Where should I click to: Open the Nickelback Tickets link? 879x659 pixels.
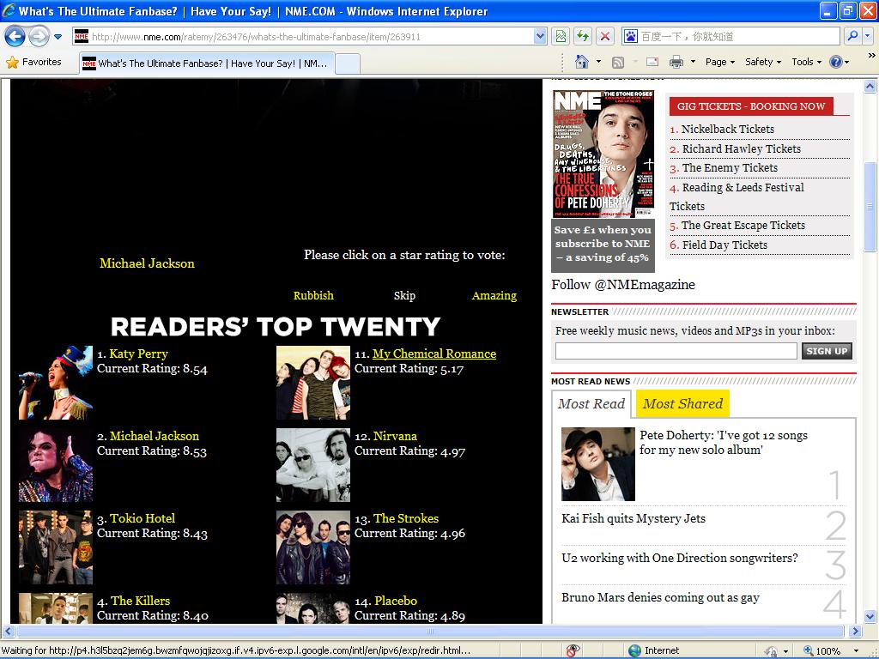coord(727,129)
